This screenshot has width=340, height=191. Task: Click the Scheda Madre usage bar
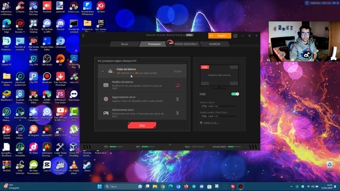pyautogui.click(x=234, y=146)
